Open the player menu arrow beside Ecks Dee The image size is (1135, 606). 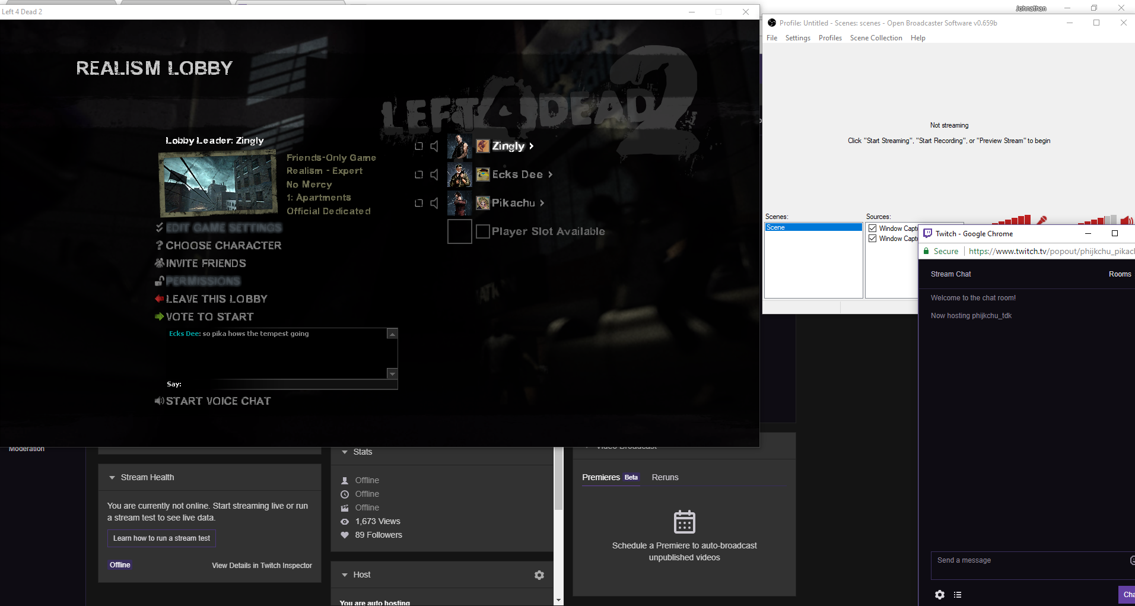click(551, 174)
